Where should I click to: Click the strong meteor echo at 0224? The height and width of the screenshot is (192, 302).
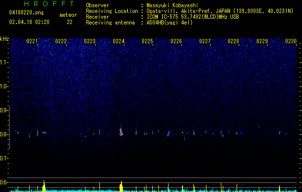click(x=121, y=131)
